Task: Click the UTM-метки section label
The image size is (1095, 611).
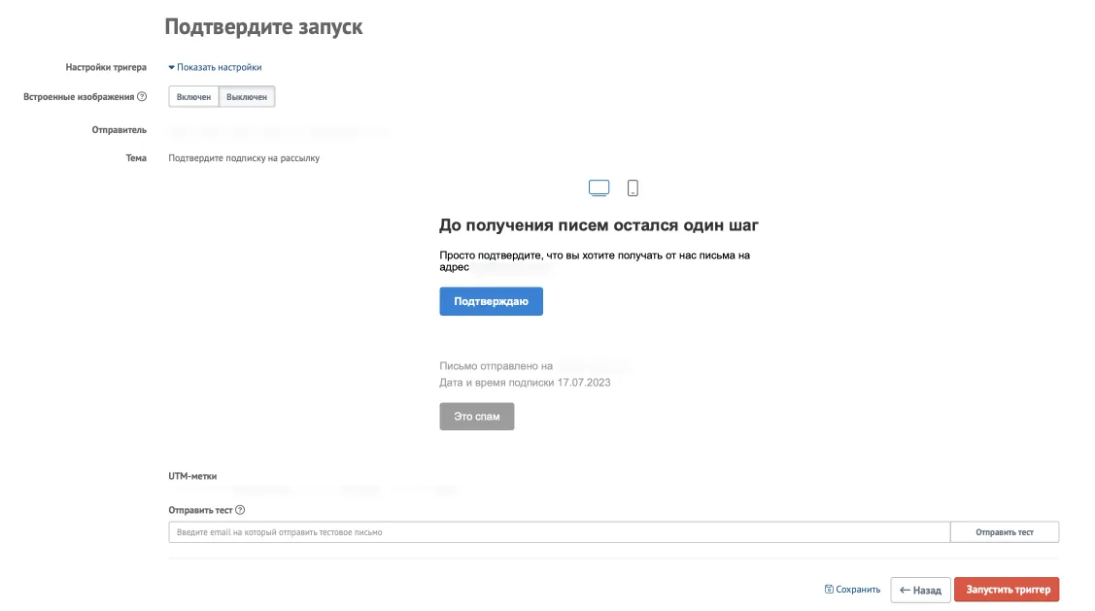Action: (192, 476)
